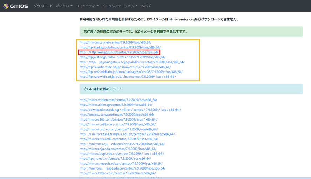
Task: Open the mirrors.bfsu.edu.cn mirror link
Action: point(119,139)
